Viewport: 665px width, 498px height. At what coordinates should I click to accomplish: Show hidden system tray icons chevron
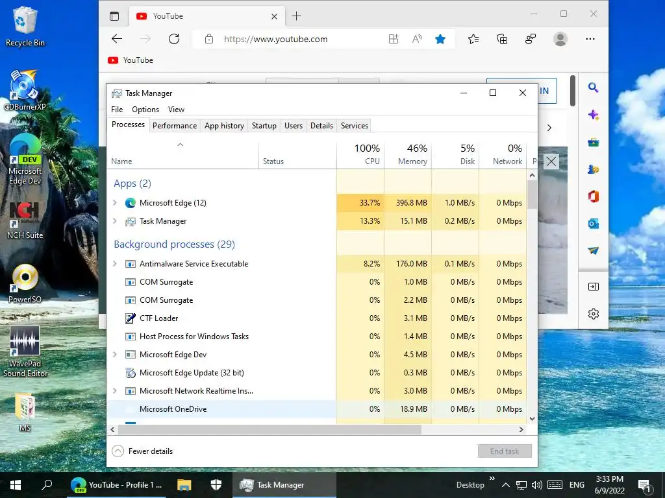tap(505, 485)
